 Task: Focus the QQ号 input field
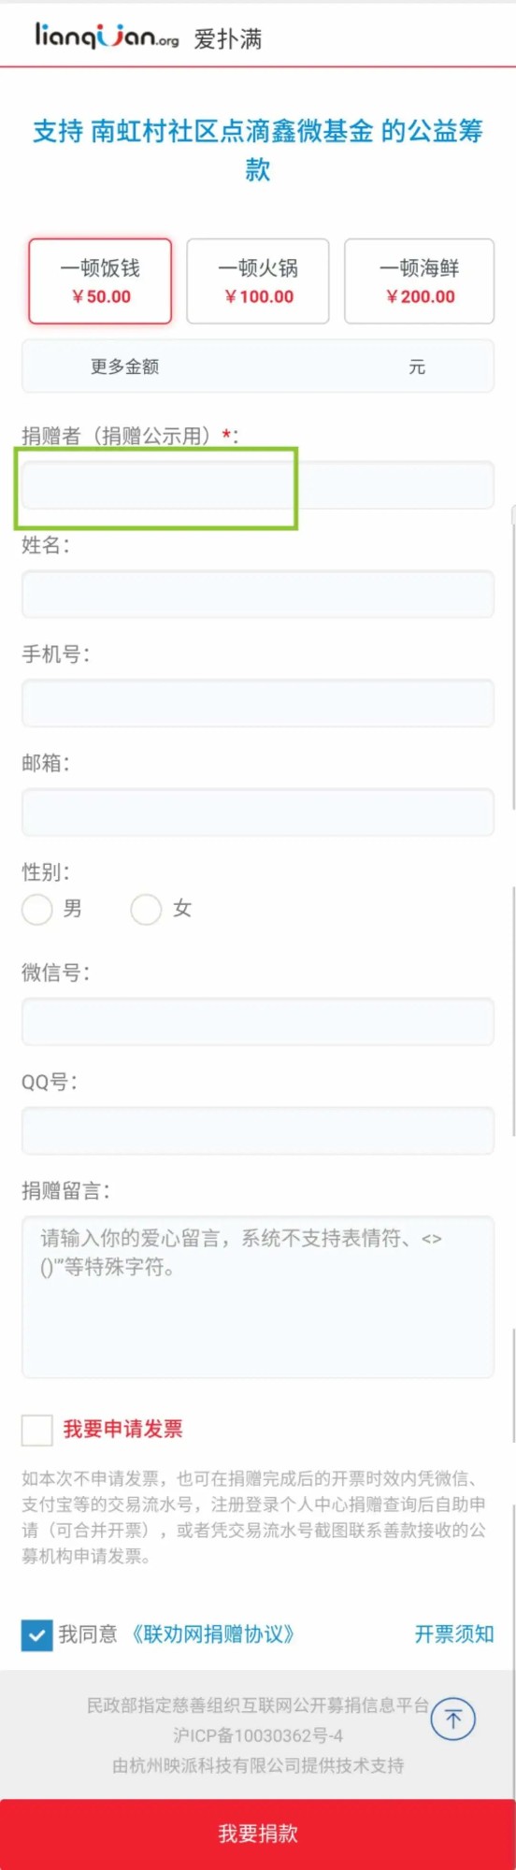pos(258,1130)
